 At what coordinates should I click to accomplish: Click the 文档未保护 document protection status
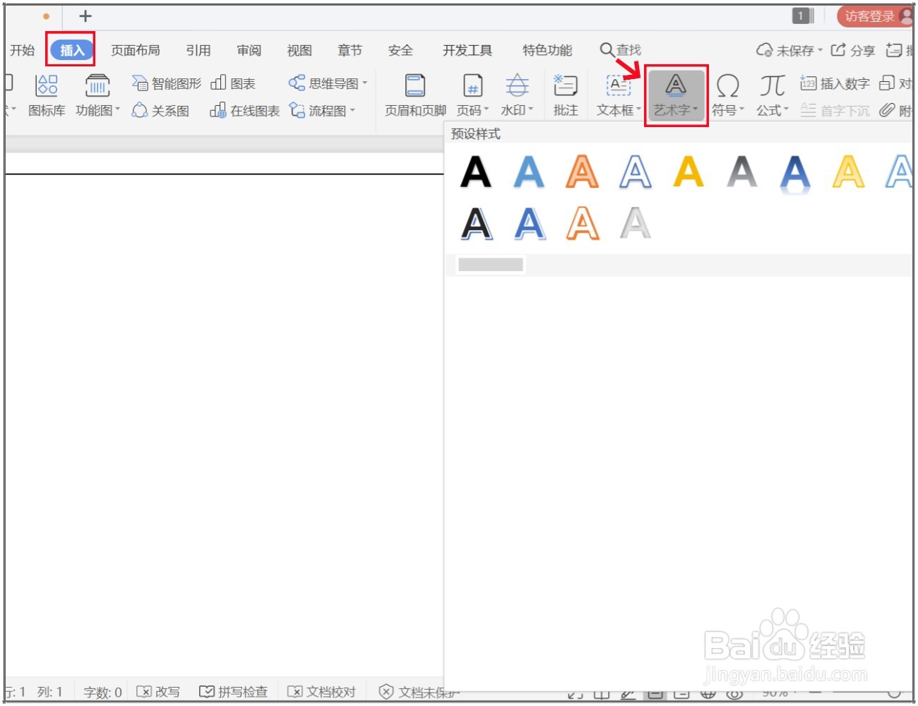[x=419, y=692]
